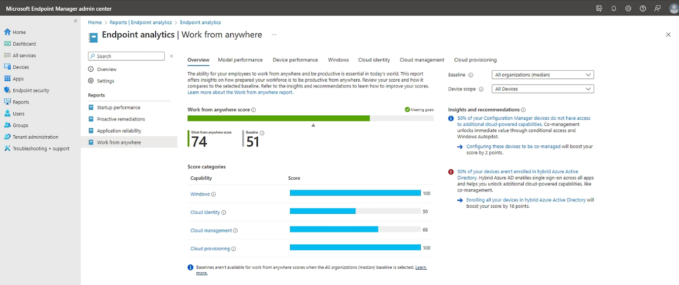Viewport: 679px width, 285px height.
Task: Switch to the Cloud provisioning tab
Action: (x=475, y=60)
